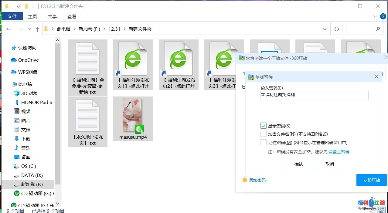
Task: Toggle the 显示密码 checkbox
Action: [x=263, y=126]
